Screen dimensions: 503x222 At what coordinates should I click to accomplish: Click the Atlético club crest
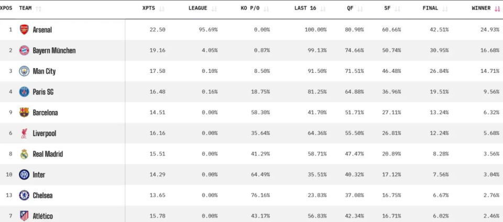pos(24,216)
